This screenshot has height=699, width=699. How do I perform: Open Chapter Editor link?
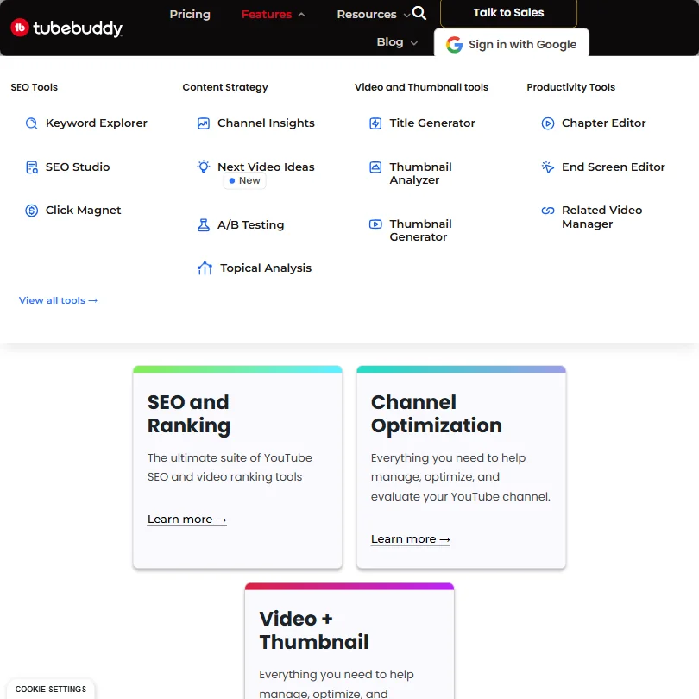point(603,123)
